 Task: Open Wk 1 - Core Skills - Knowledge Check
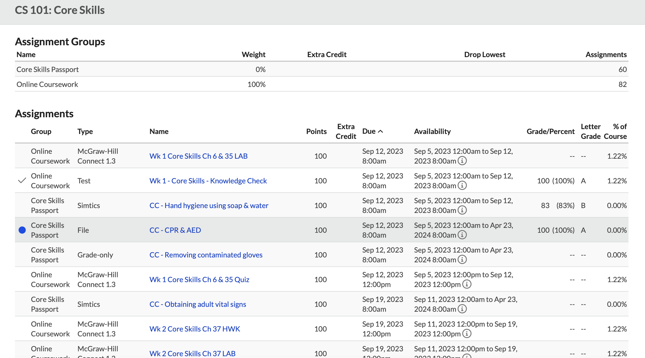click(208, 181)
